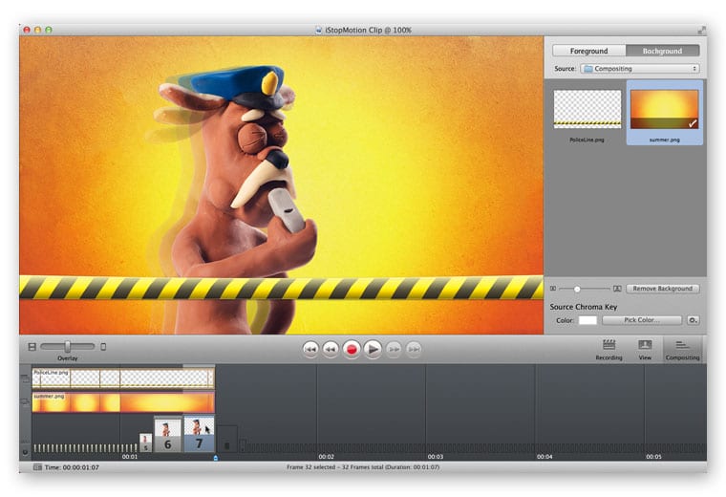This screenshot has width=726, height=497.
Task: Select the summer.png thumbnail
Action: 665,114
